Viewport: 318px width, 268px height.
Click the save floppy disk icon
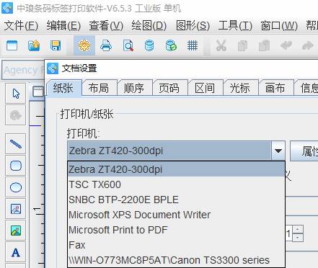pyautogui.click(x=56, y=45)
